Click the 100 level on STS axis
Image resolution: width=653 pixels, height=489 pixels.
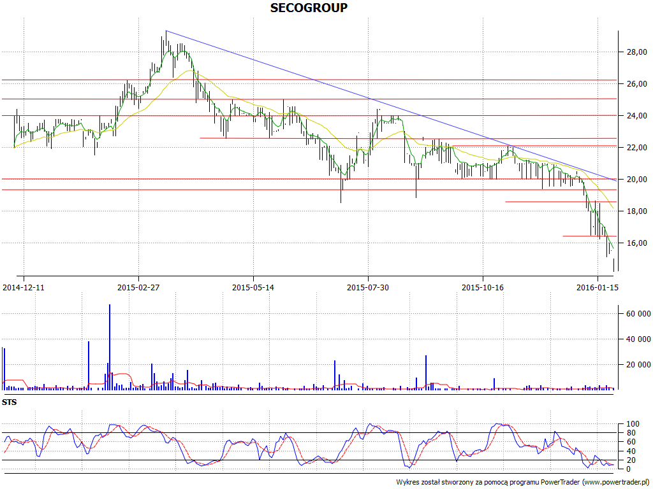pyautogui.click(x=633, y=424)
